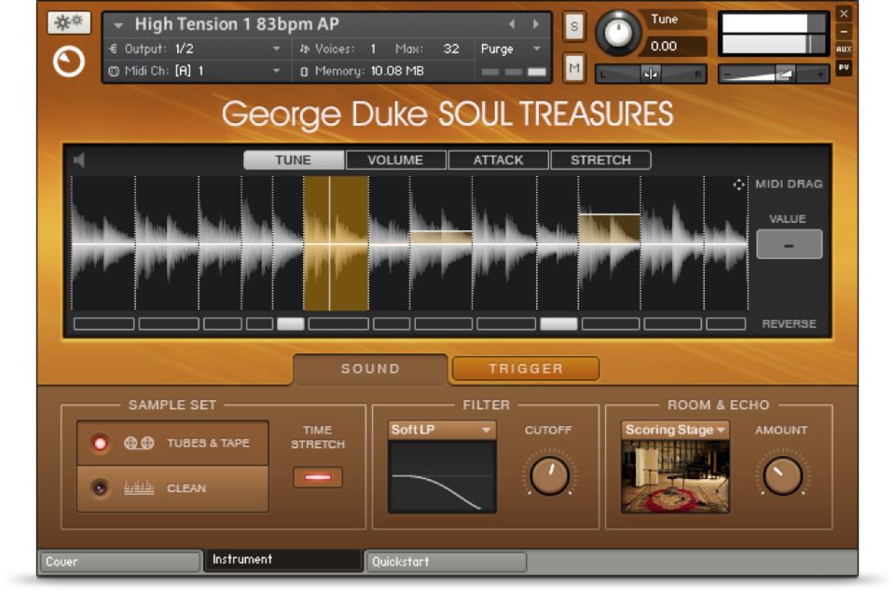Click the Volume edit mode button
The height and width of the screenshot is (591, 895).
tap(395, 160)
